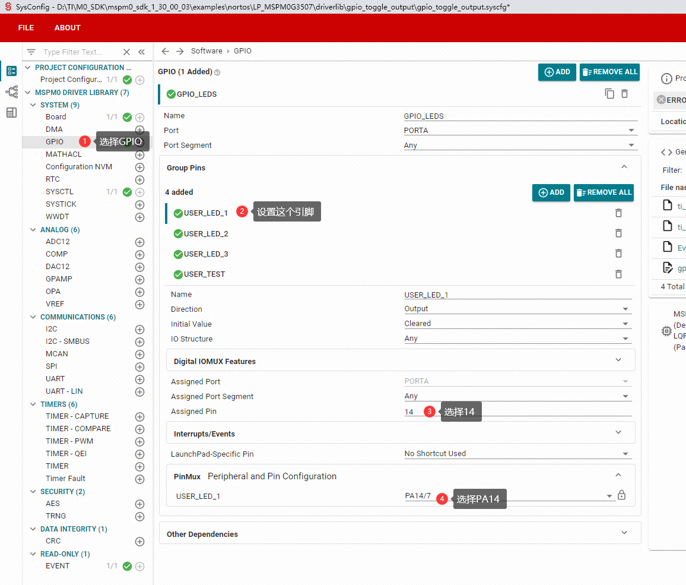This screenshot has height=585, width=686.
Task: Open the module view icon in left rail
Action: coord(11,71)
